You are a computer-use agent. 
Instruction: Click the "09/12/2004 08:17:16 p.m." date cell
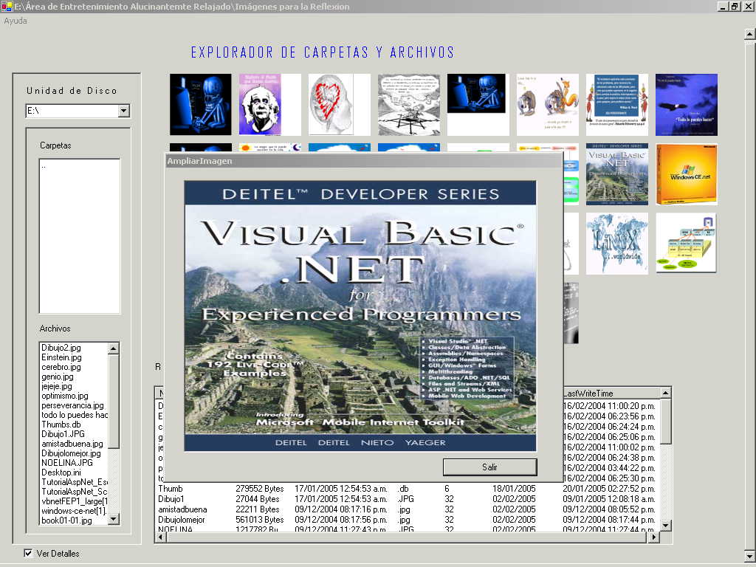[341, 509]
